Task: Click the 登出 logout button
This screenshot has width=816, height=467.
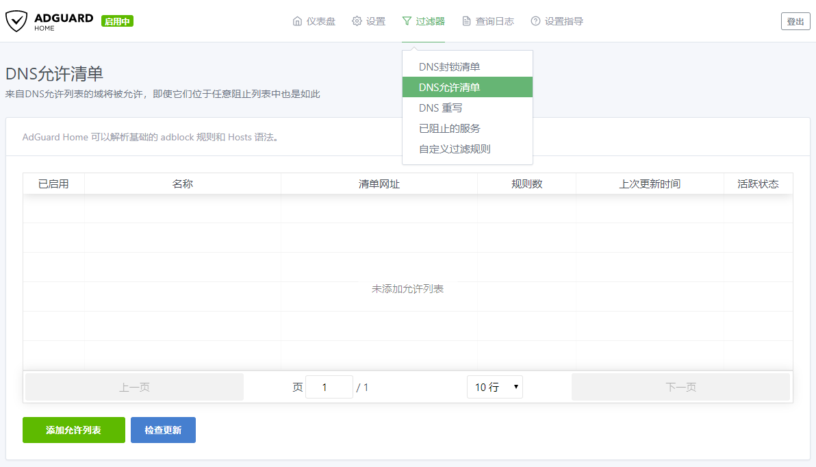Action: pyautogui.click(x=795, y=21)
